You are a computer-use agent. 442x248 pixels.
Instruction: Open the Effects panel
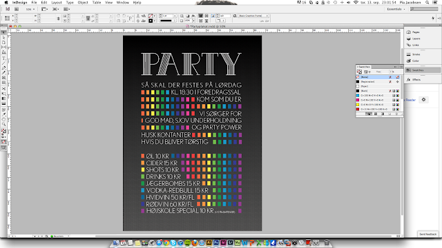[414, 80]
